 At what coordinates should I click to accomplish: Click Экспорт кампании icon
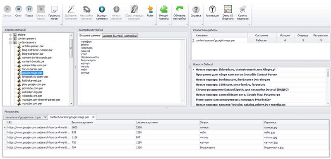pos(102,9)
